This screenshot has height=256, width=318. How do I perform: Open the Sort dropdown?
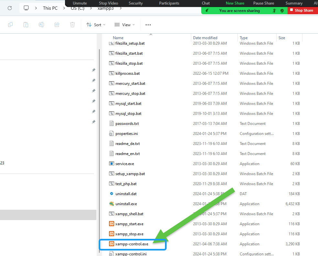coord(96,25)
